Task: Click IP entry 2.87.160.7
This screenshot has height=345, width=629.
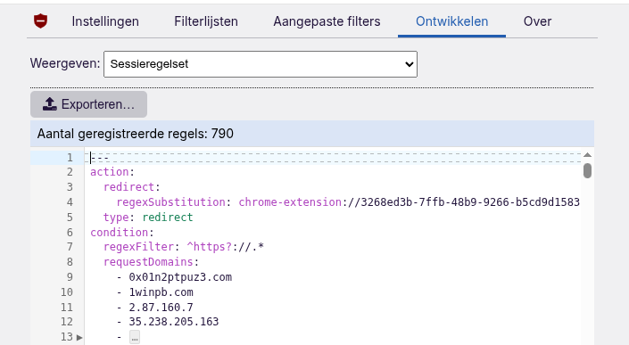Action: [x=161, y=308]
